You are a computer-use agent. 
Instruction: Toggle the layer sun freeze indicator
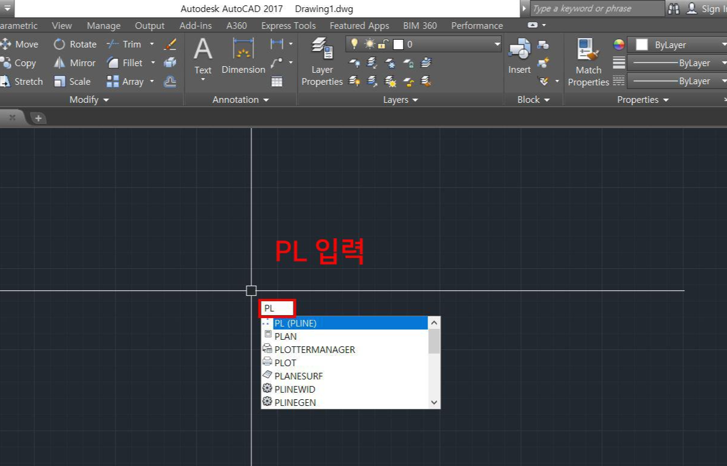point(370,44)
